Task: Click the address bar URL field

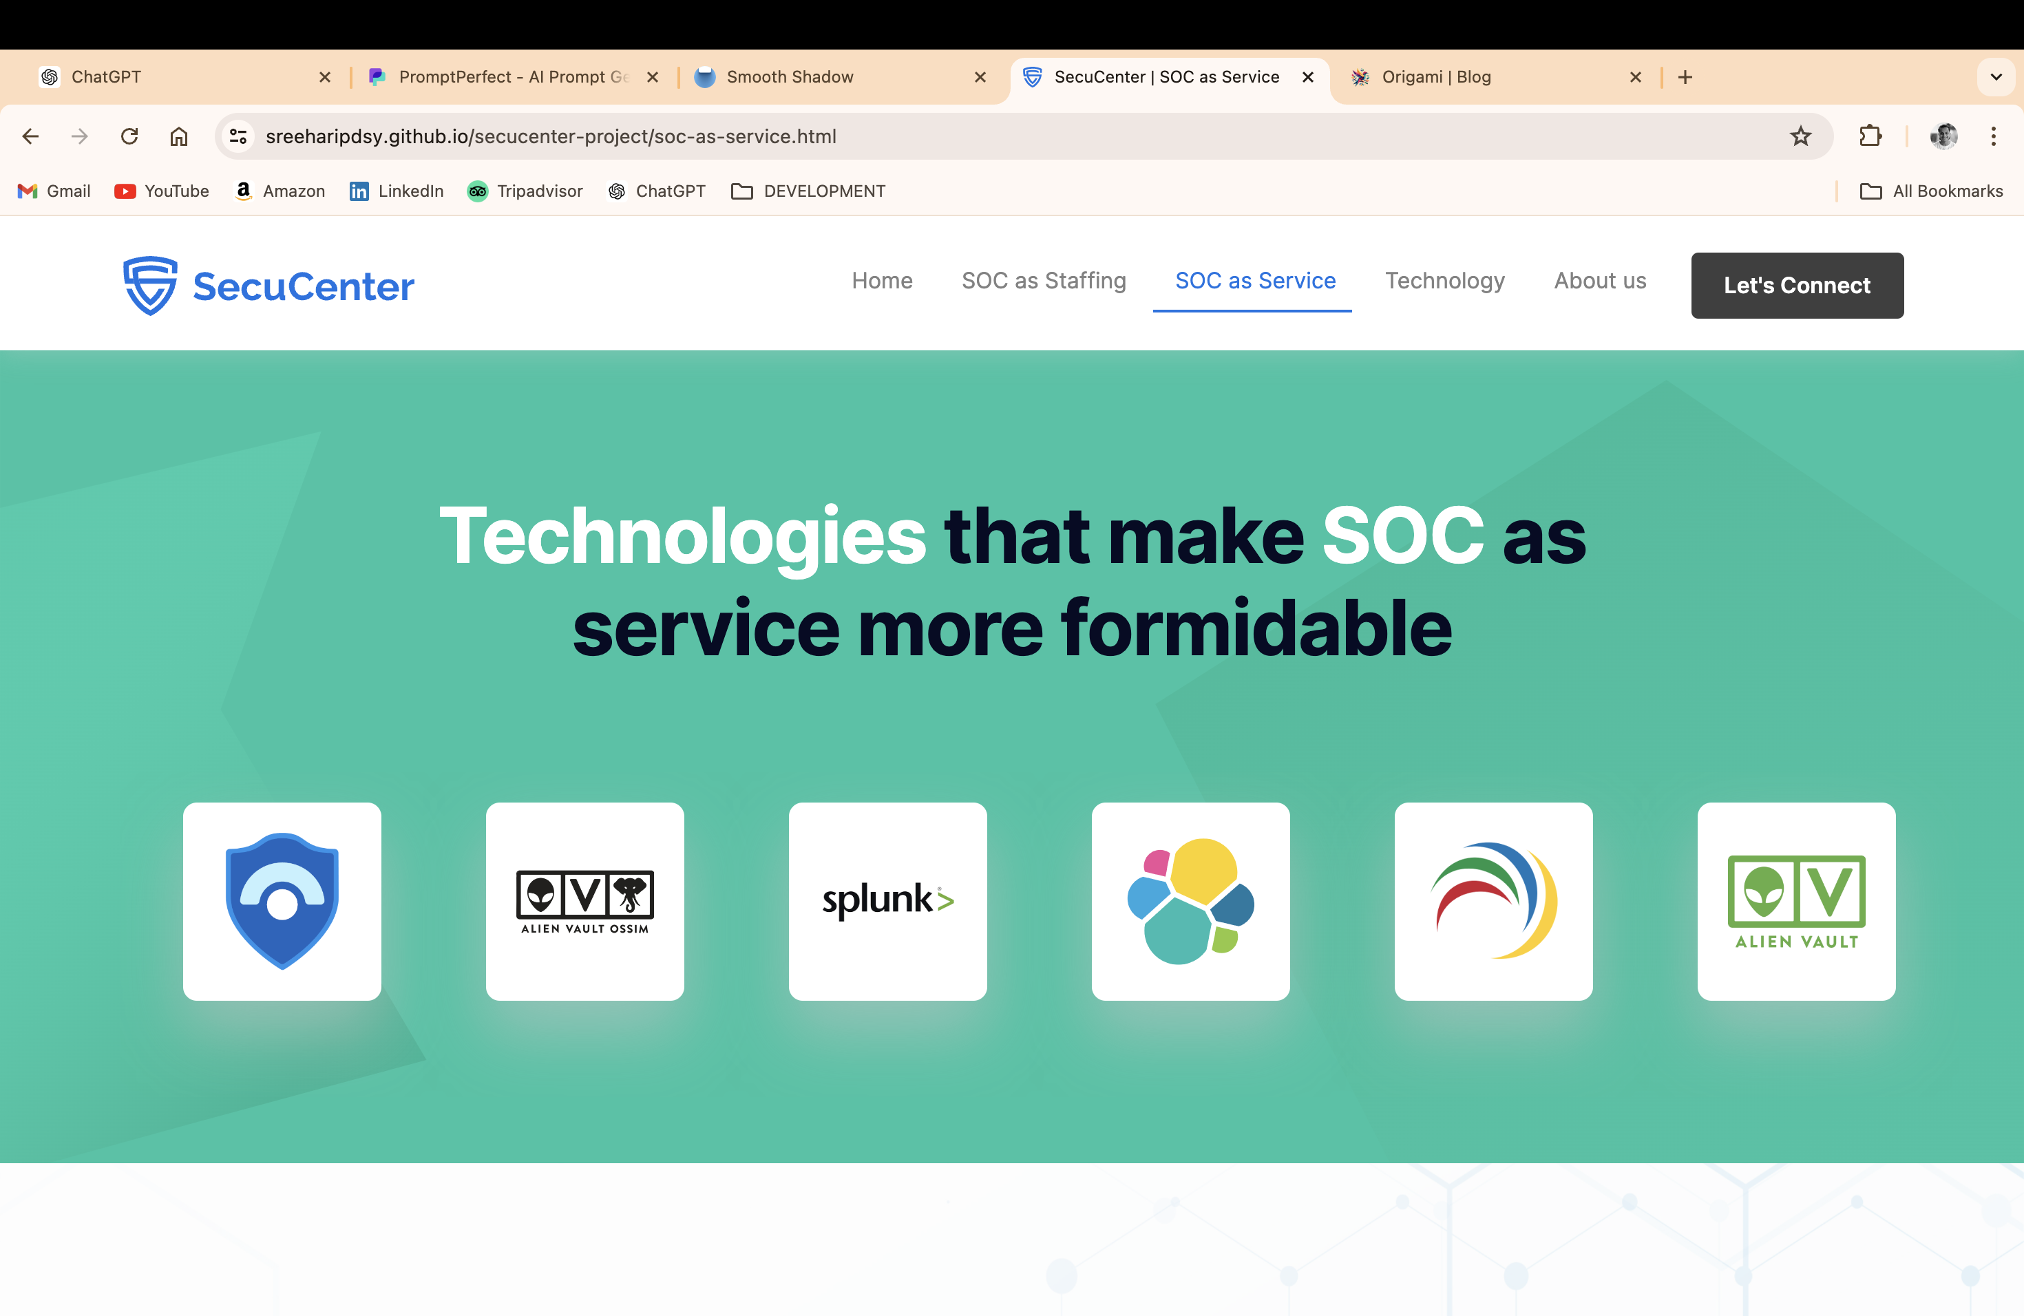Action: (x=936, y=136)
